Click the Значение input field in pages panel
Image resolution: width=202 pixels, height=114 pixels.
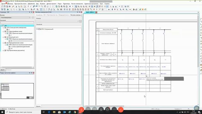pyautogui.click(x=17, y=22)
